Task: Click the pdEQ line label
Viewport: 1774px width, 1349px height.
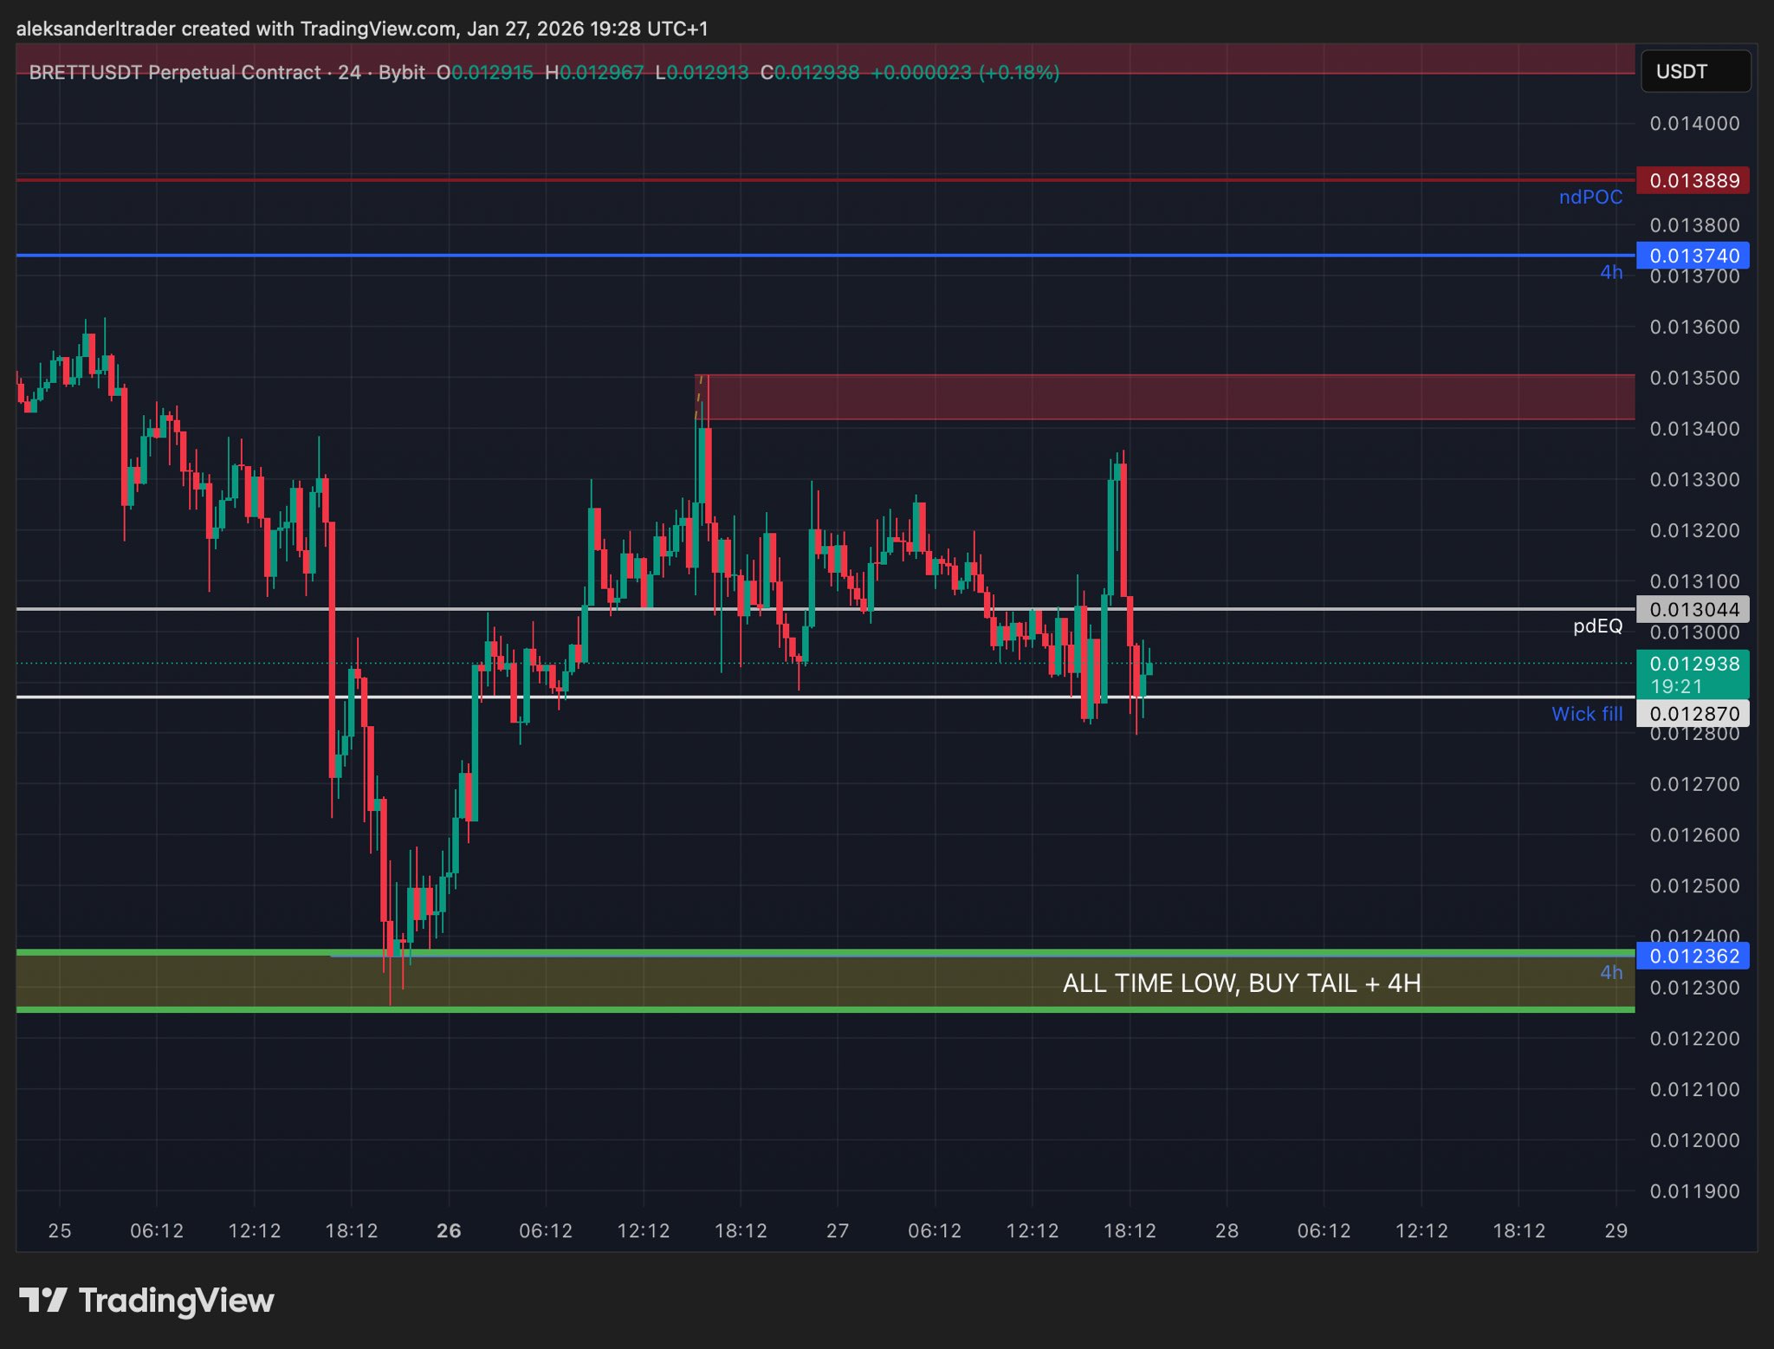Action: coord(1597,626)
